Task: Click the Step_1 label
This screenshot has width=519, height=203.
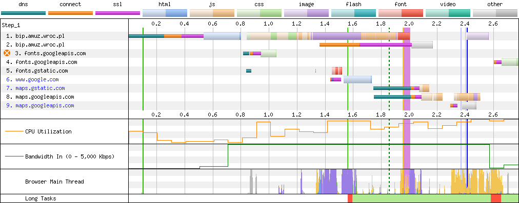Action: click(x=11, y=25)
